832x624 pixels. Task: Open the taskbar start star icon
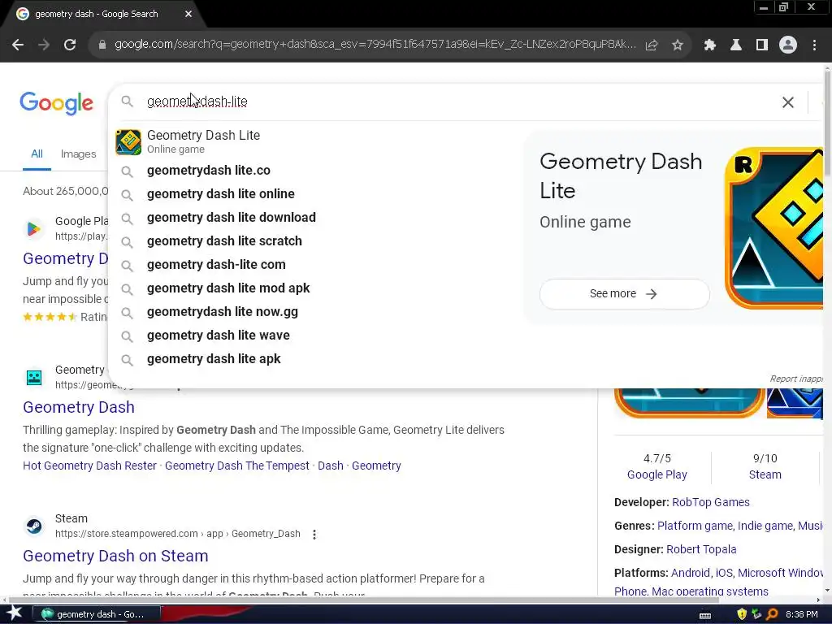pos(14,613)
